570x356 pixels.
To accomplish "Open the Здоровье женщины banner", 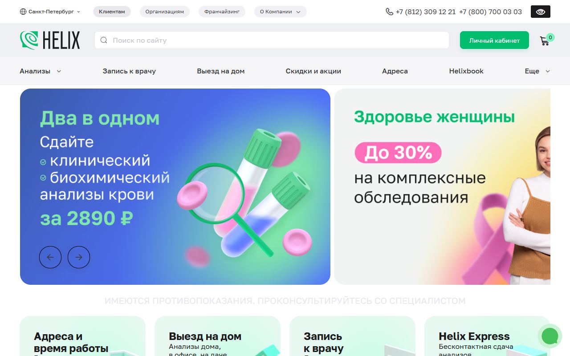I will pyautogui.click(x=442, y=186).
